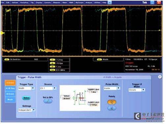Image resolution: width=166 pixels, height=124 pixels.
Task: Select negative pulse polarity button
Action: [112, 108]
